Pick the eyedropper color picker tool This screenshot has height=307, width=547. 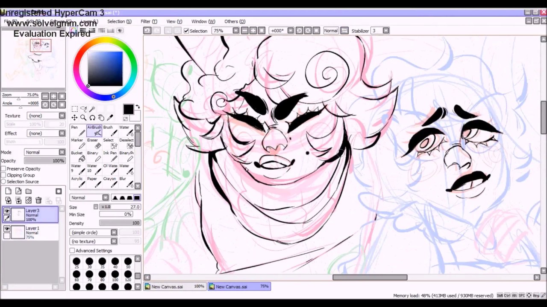click(110, 118)
